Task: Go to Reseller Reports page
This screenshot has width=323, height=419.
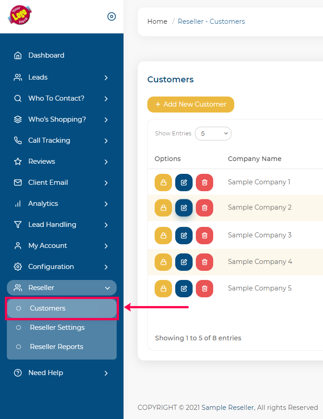Action: pos(56,347)
